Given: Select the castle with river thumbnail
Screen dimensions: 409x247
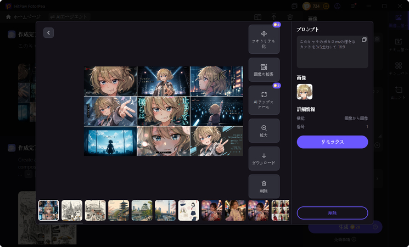Looking at the screenshot, I should [142, 210].
